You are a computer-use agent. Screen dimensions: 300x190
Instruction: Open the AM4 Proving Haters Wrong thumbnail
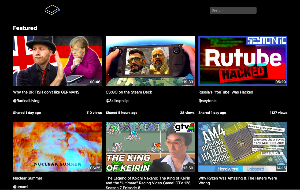243,147
